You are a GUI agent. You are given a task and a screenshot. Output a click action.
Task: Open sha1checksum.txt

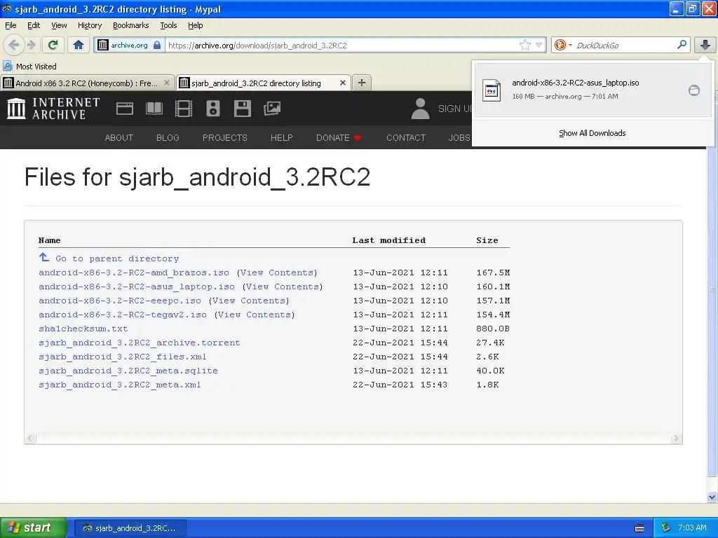point(83,329)
